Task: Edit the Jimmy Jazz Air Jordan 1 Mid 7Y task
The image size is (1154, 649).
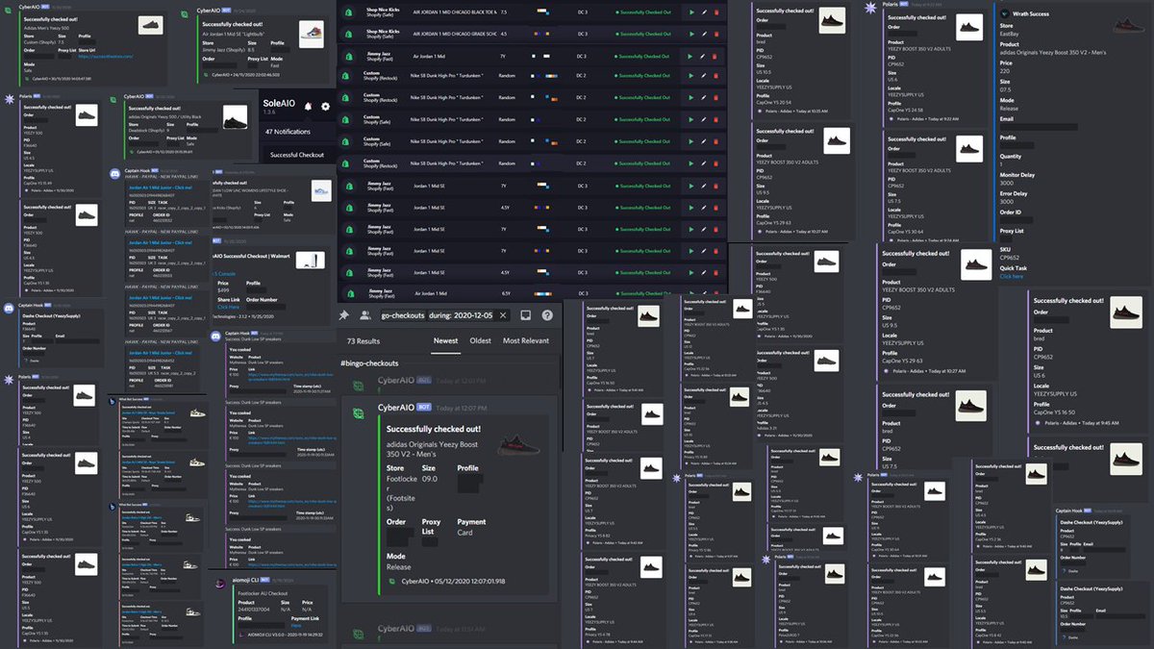Action: coord(703,58)
